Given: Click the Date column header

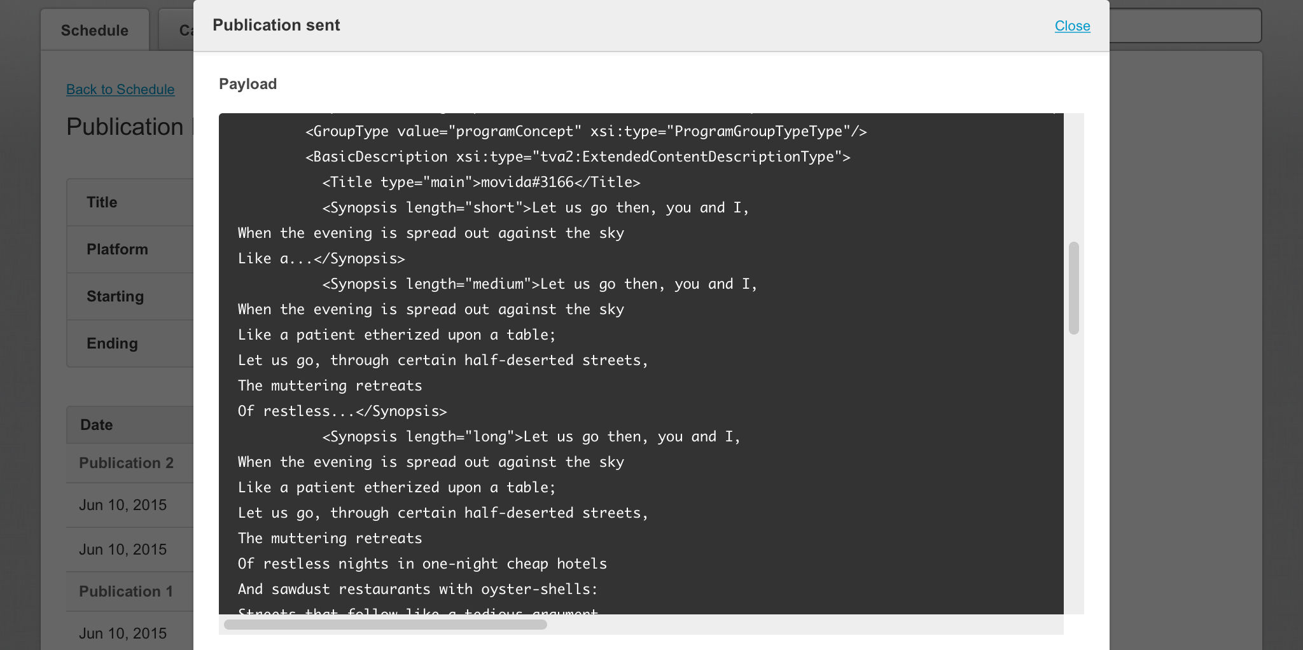Looking at the screenshot, I should [x=97, y=425].
